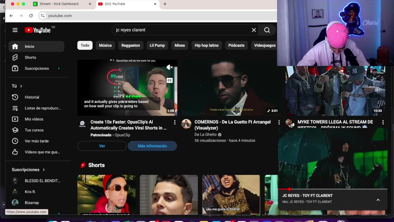Open new browser tab with plus
Screen dimensions: 394x222
[165, 4]
